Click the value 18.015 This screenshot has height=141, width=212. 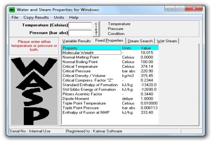(147, 53)
